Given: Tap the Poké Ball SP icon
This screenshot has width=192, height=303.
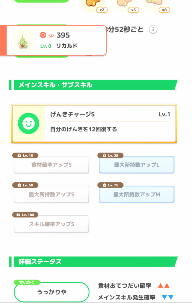Looking at the screenshot, I should point(43,35).
